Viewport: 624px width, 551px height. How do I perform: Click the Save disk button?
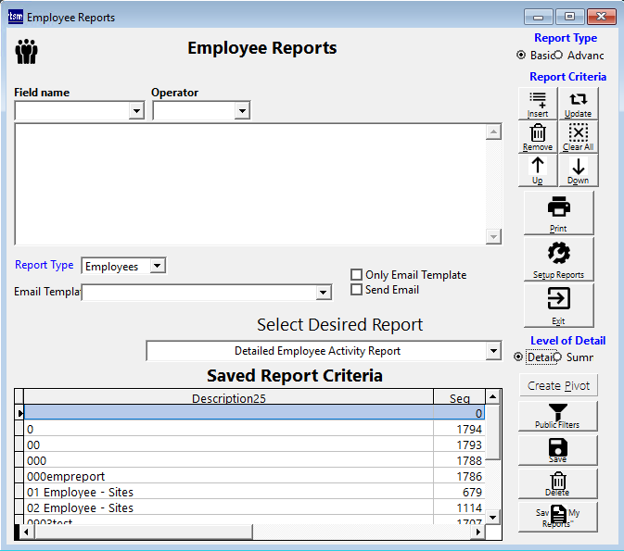point(558,447)
